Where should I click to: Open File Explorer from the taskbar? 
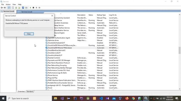55,98
